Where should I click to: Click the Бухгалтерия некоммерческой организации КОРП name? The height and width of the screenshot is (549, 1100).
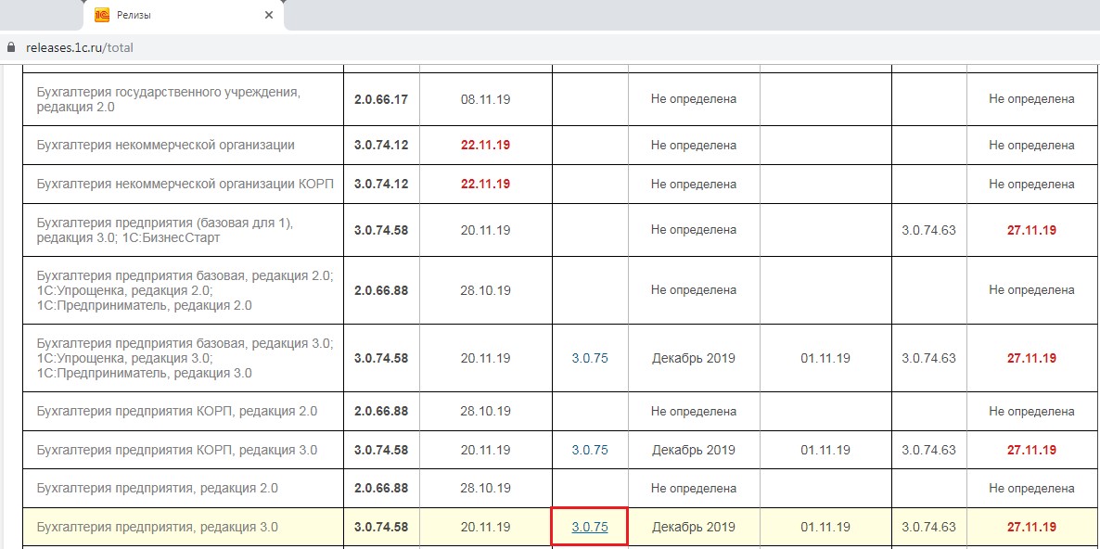185,184
